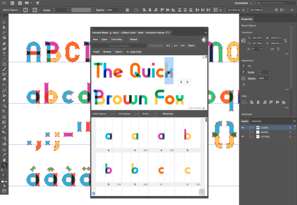Viewport: 297px width, 205px height.
Task: Select the Selection tool arrow
Action: click(4, 22)
